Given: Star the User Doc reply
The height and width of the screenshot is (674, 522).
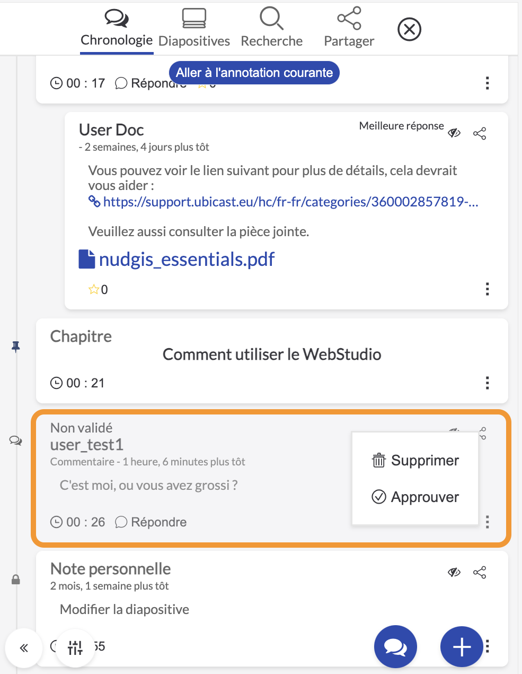Looking at the screenshot, I should 94,289.
